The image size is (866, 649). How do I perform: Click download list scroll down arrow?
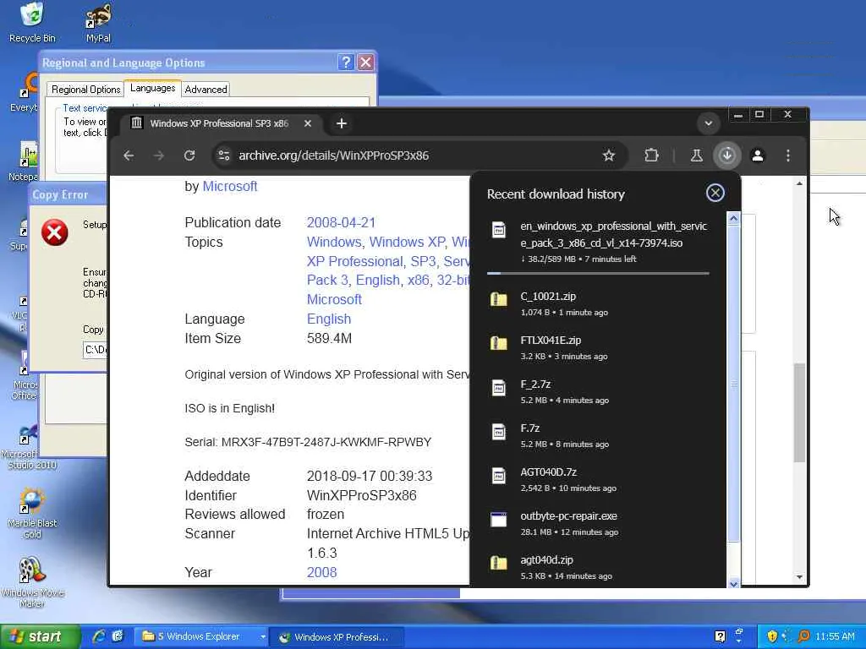[733, 583]
